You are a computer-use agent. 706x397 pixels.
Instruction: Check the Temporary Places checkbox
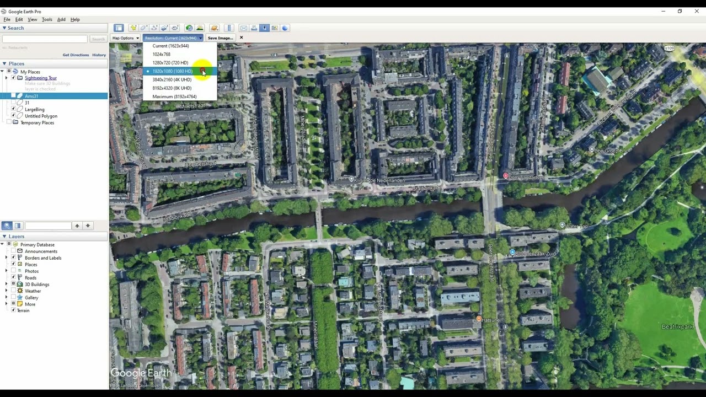click(8, 122)
